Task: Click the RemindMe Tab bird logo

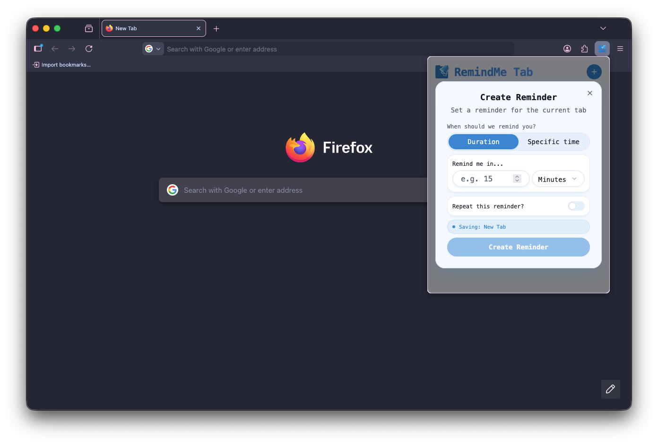Action: click(442, 71)
